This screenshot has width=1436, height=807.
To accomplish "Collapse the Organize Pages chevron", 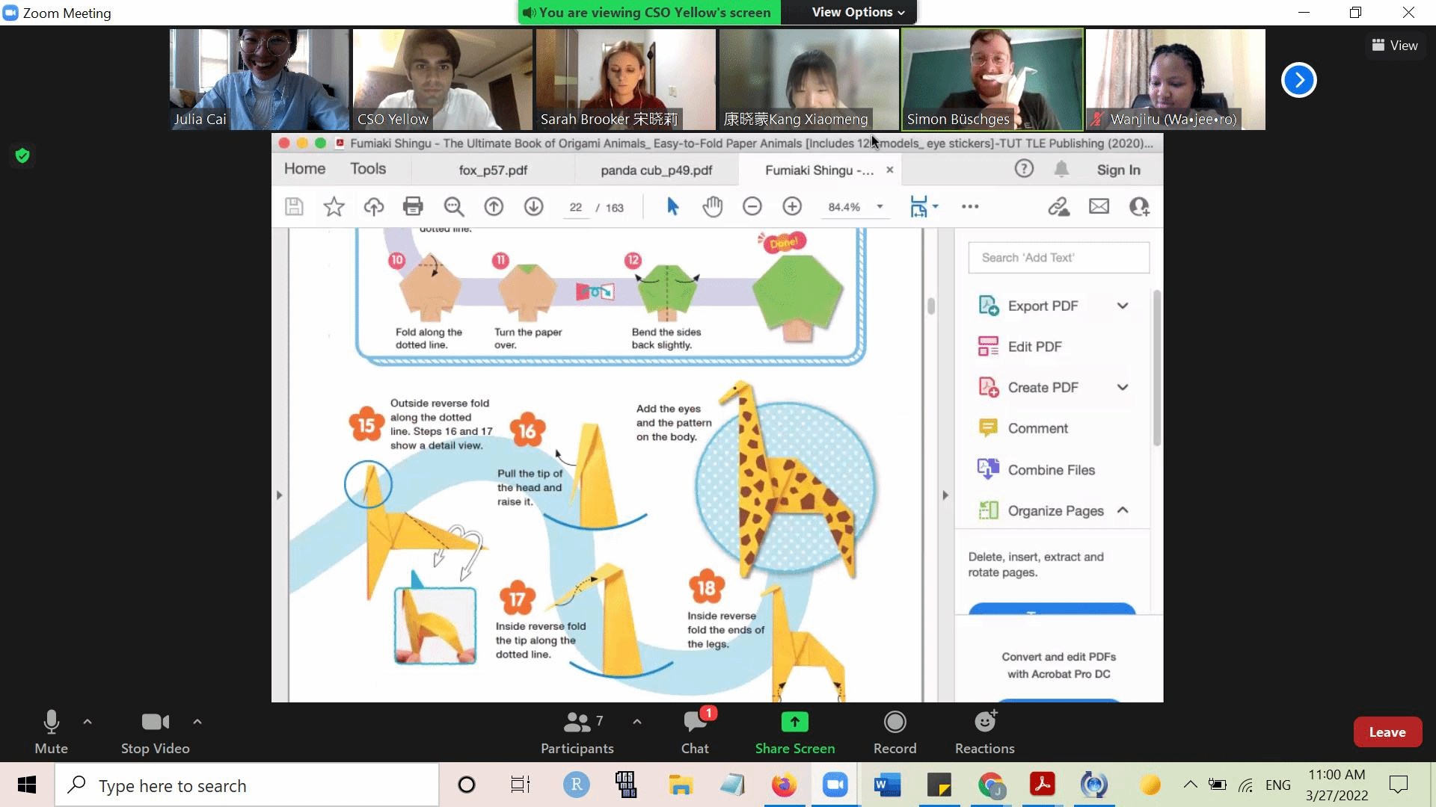I will click(x=1123, y=510).
